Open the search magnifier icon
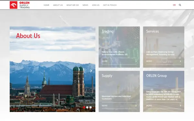 click(180, 5)
